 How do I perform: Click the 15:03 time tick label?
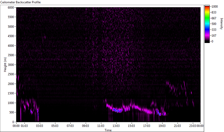(x=131, y=126)
